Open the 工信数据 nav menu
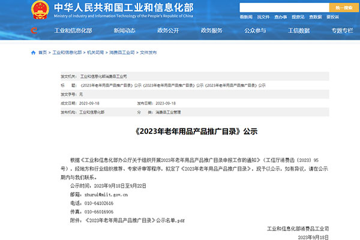This screenshot has height=240, width=360. click(299, 31)
